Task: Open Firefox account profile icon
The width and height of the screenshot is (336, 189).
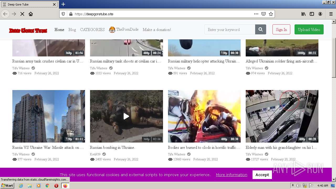Action: pos(320,14)
